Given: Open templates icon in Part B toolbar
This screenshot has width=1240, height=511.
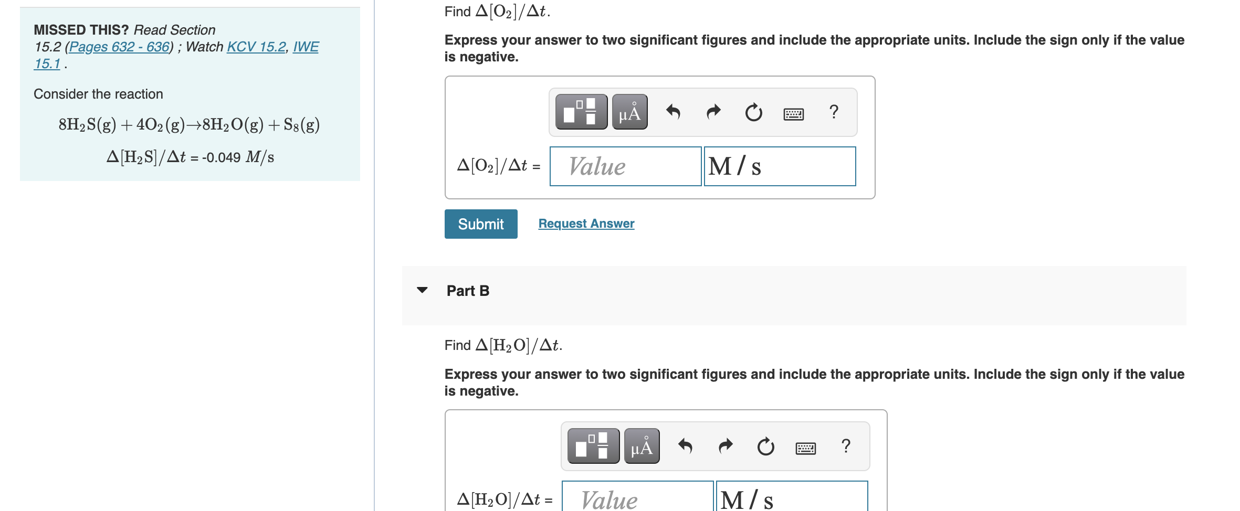Looking at the screenshot, I should (593, 446).
